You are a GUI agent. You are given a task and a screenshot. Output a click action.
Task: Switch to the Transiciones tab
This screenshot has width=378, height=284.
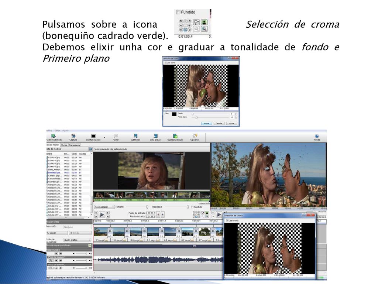(x=75, y=145)
